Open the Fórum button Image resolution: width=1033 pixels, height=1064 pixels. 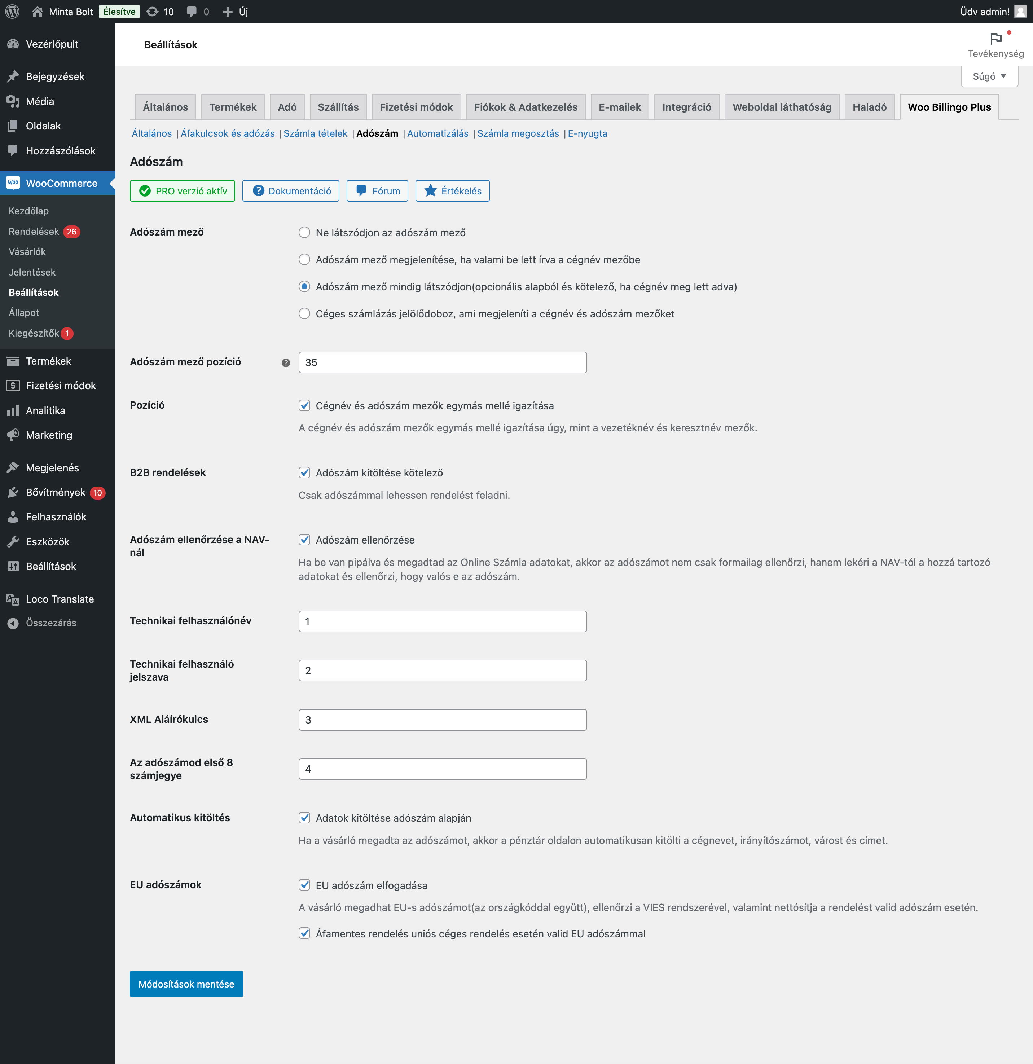coord(377,191)
